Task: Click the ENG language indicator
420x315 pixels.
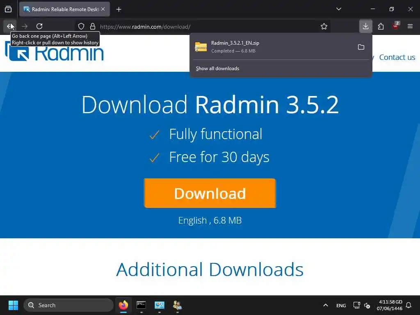Action: [x=341, y=305]
